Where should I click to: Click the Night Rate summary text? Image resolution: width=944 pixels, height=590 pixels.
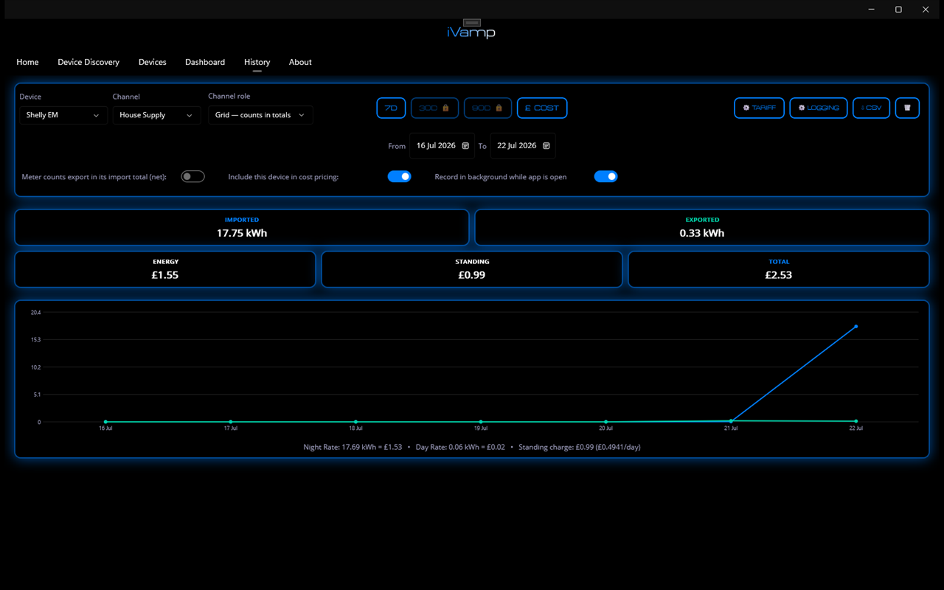[x=353, y=447]
